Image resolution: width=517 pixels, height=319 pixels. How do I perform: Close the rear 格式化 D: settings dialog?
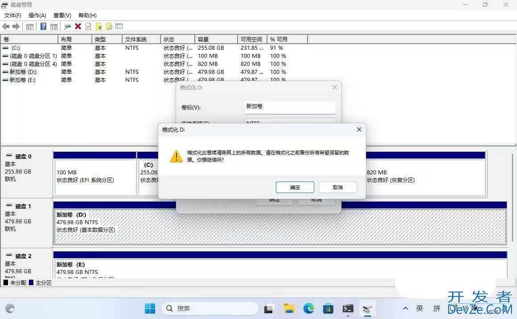point(334,87)
